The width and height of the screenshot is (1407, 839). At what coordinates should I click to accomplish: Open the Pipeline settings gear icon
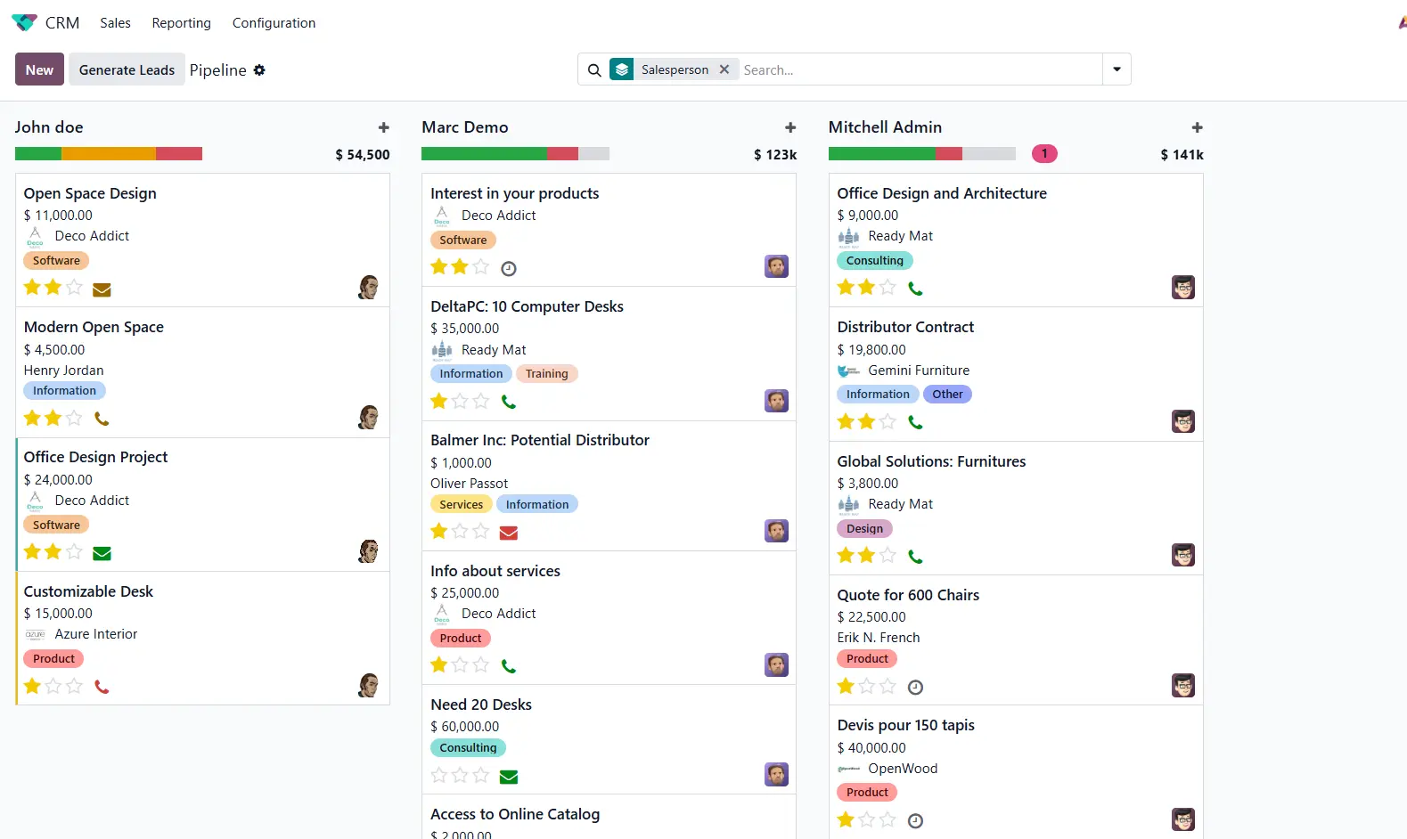[x=259, y=70]
